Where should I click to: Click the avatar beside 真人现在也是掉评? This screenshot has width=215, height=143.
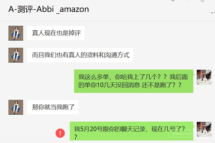point(16,33)
